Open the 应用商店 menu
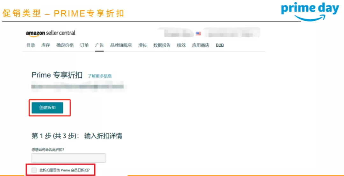This screenshot has width=344, height=176. click(x=201, y=45)
